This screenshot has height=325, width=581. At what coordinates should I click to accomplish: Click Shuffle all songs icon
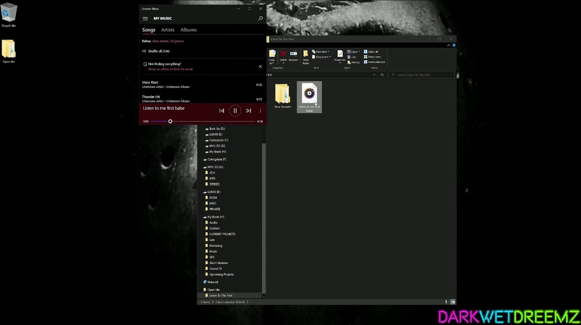144,51
